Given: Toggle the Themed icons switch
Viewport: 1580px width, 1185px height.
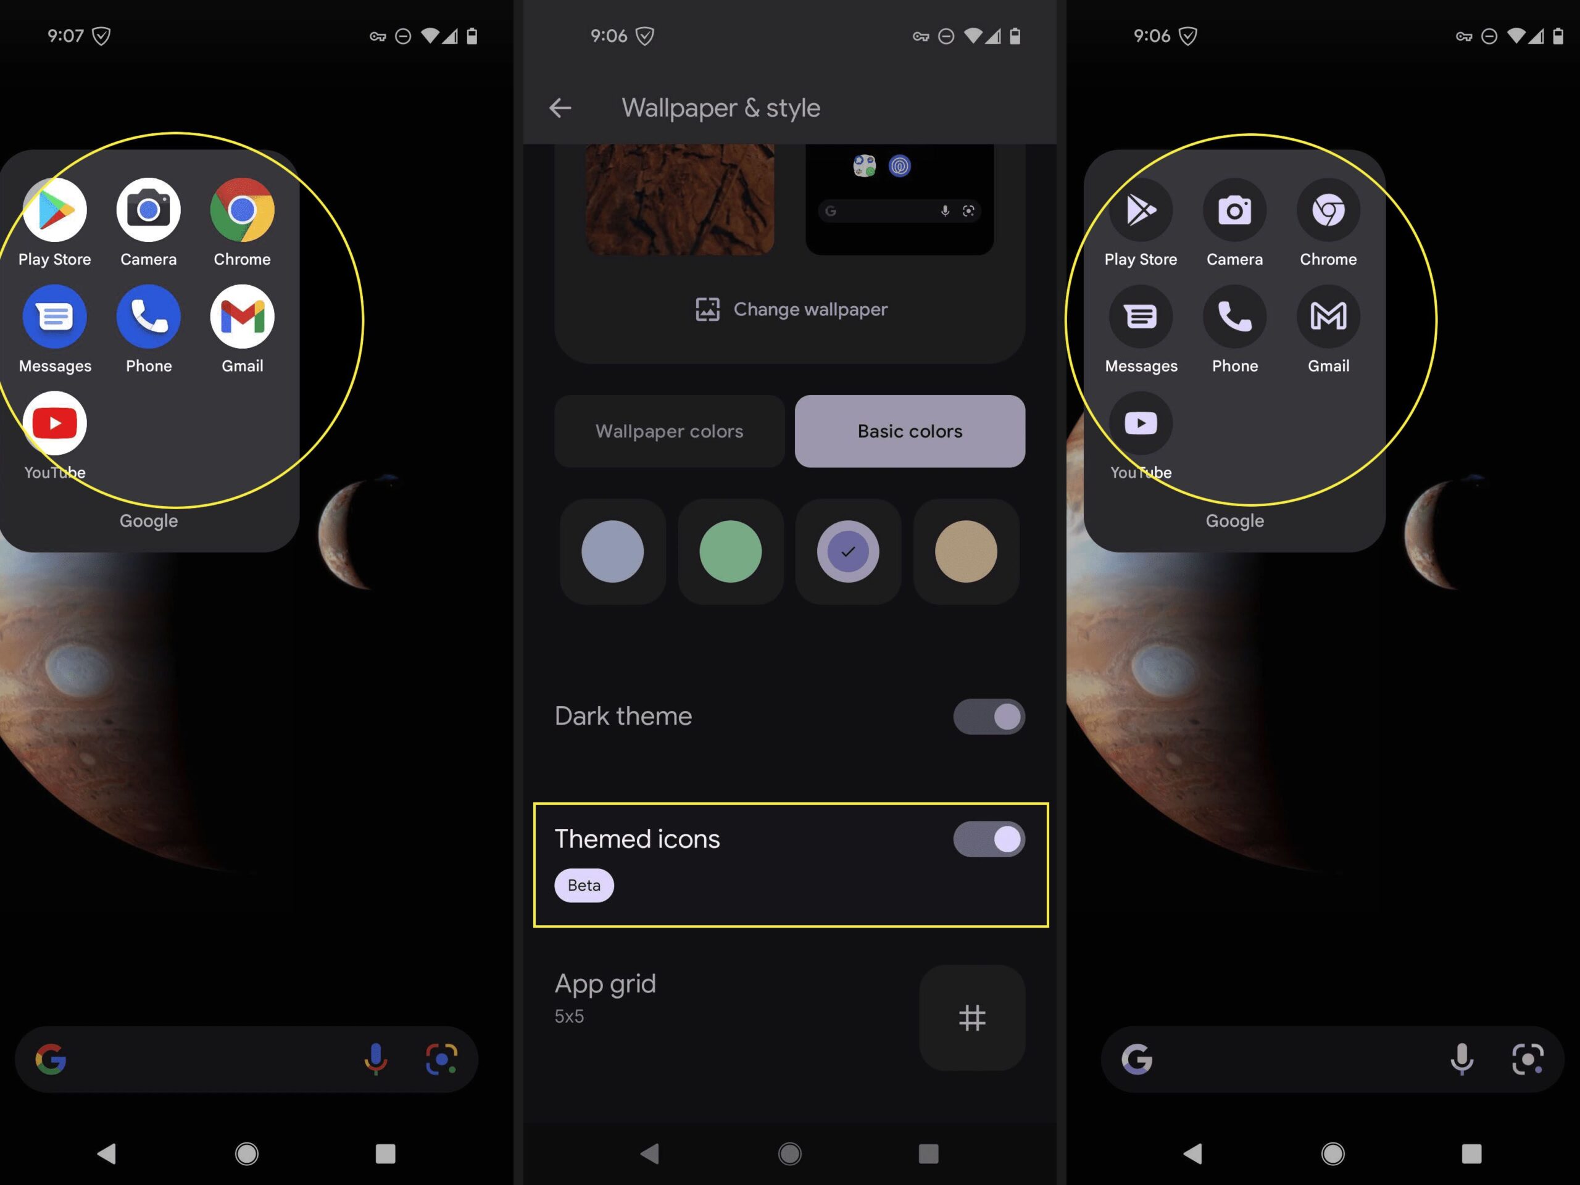Looking at the screenshot, I should pos(989,838).
